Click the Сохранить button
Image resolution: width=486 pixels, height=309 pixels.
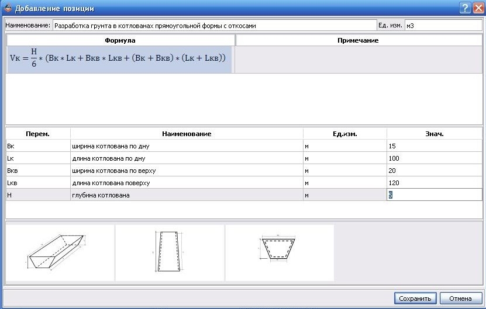coord(415,298)
